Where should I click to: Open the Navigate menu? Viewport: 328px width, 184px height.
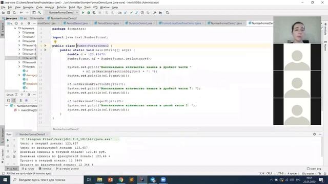28,7
